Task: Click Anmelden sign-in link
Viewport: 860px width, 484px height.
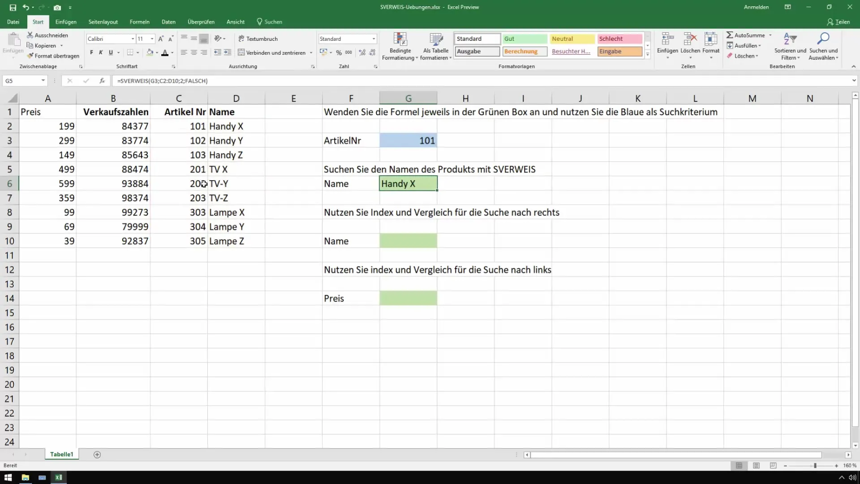Action: click(x=756, y=7)
